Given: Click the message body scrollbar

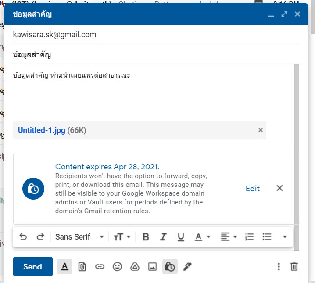Looking at the screenshot, I should coord(297,157).
